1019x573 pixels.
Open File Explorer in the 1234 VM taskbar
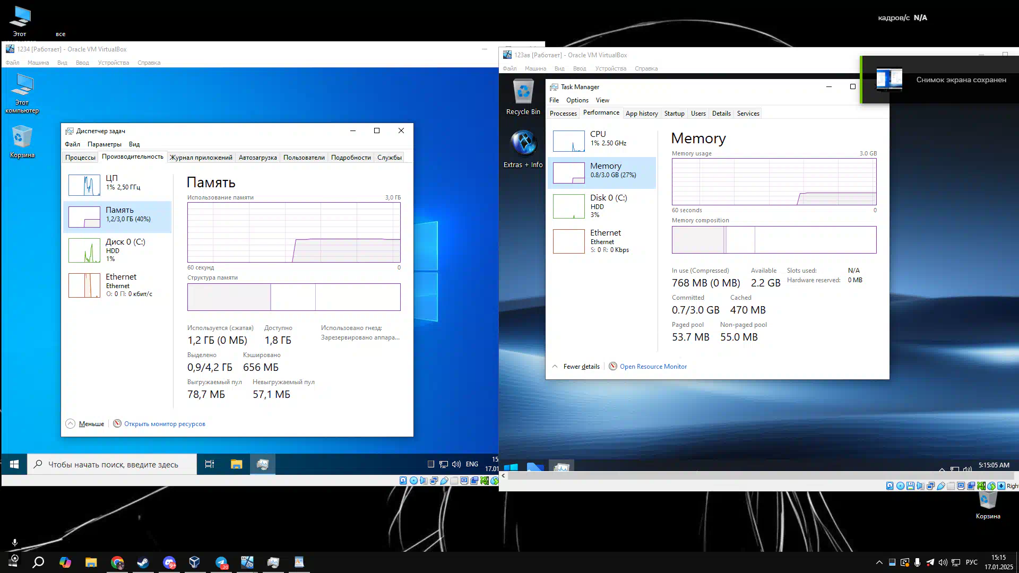(236, 464)
